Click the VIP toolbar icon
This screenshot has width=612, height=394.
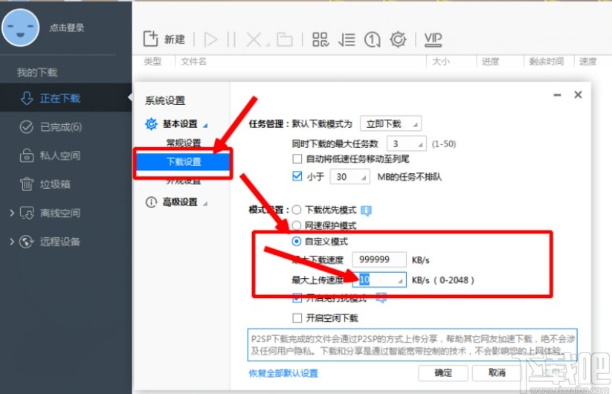pos(433,39)
